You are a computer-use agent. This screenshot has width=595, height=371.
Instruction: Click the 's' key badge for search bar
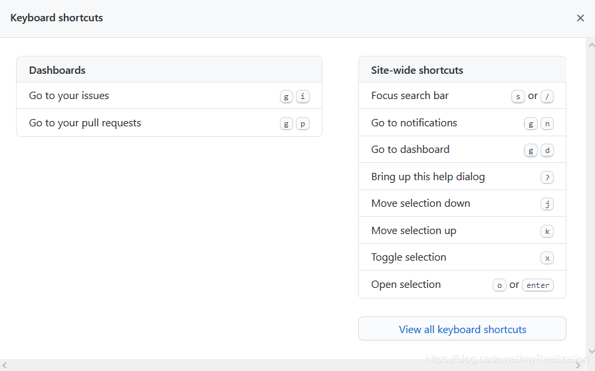tap(518, 96)
